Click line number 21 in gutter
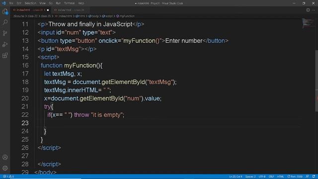The height and width of the screenshot is (179, 318). coord(25,106)
